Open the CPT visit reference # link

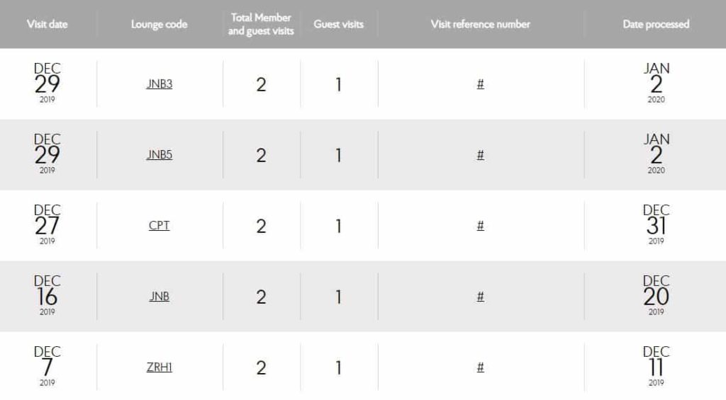click(x=480, y=226)
